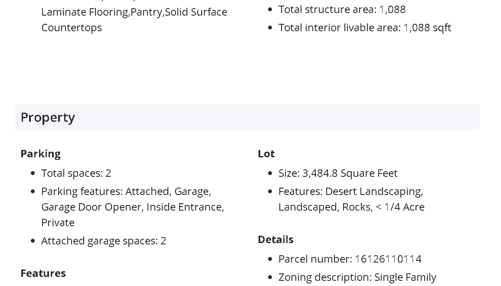Image resolution: width=501 pixels, height=286 pixels.
Task: Click the word 'Private' in parking features
Action: (58, 223)
